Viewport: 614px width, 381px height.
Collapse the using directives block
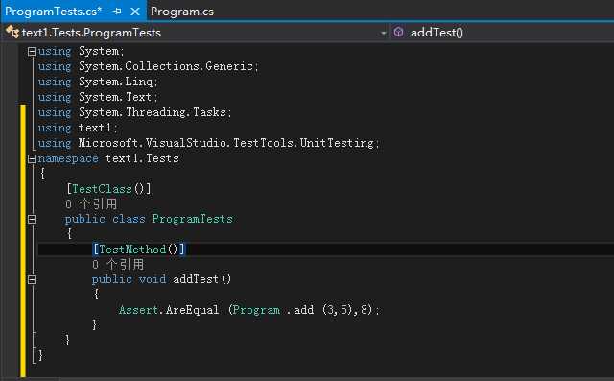(x=32, y=51)
